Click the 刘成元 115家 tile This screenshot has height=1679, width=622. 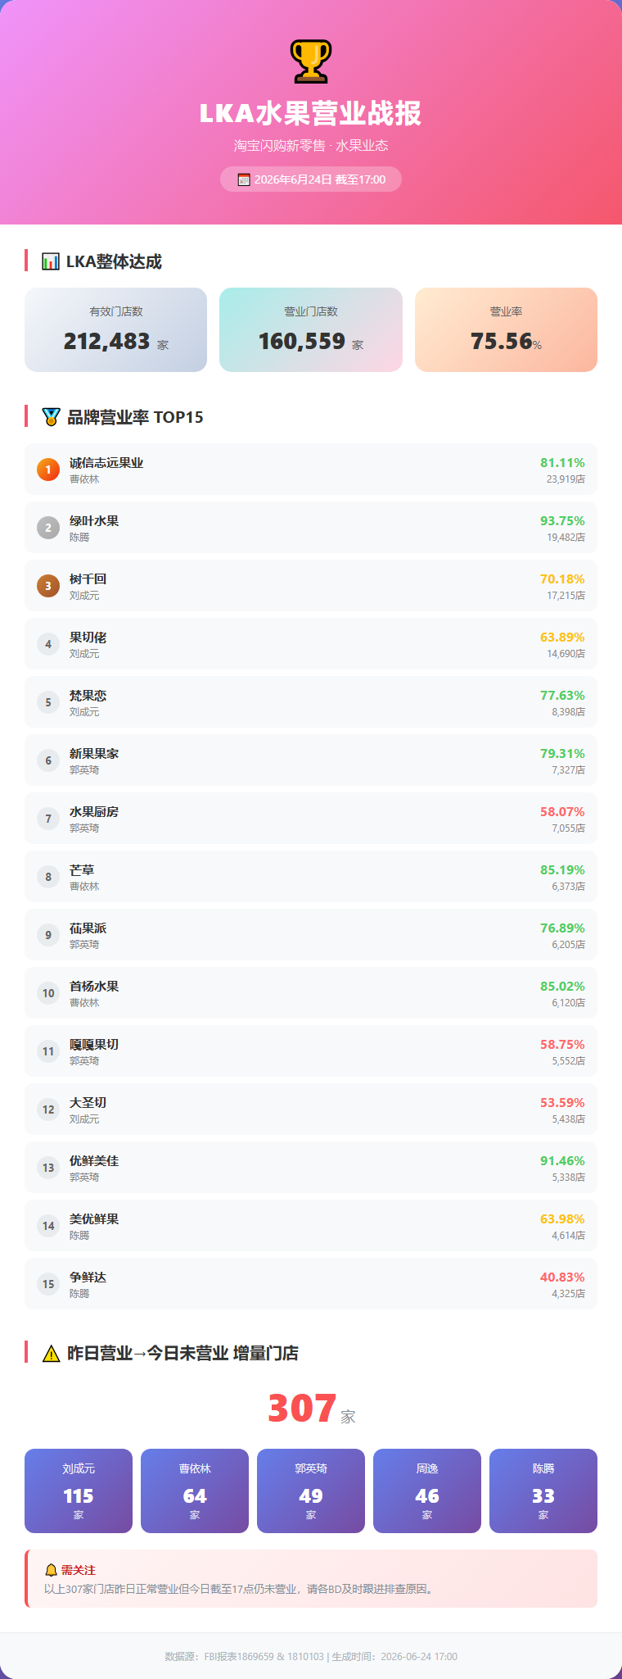click(x=79, y=1491)
